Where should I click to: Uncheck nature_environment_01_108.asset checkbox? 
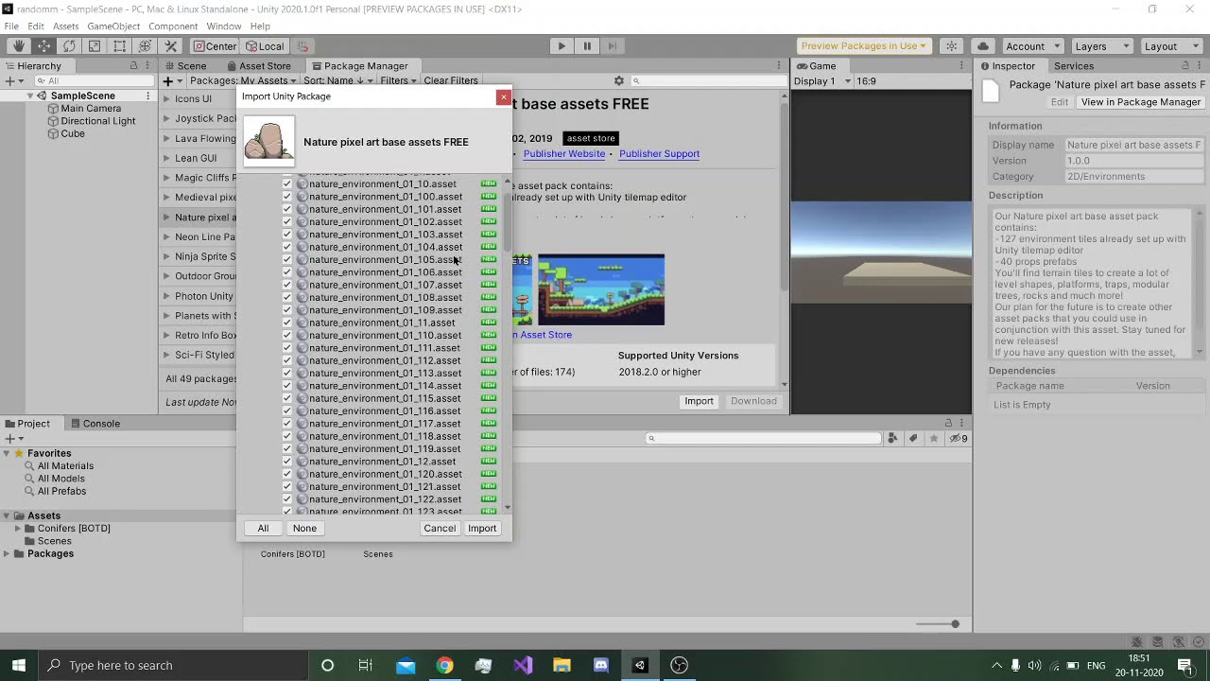287,297
